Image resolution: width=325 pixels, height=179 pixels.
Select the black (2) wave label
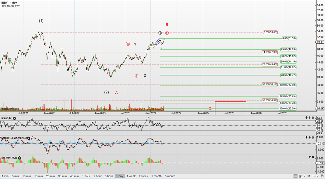(x=106, y=92)
